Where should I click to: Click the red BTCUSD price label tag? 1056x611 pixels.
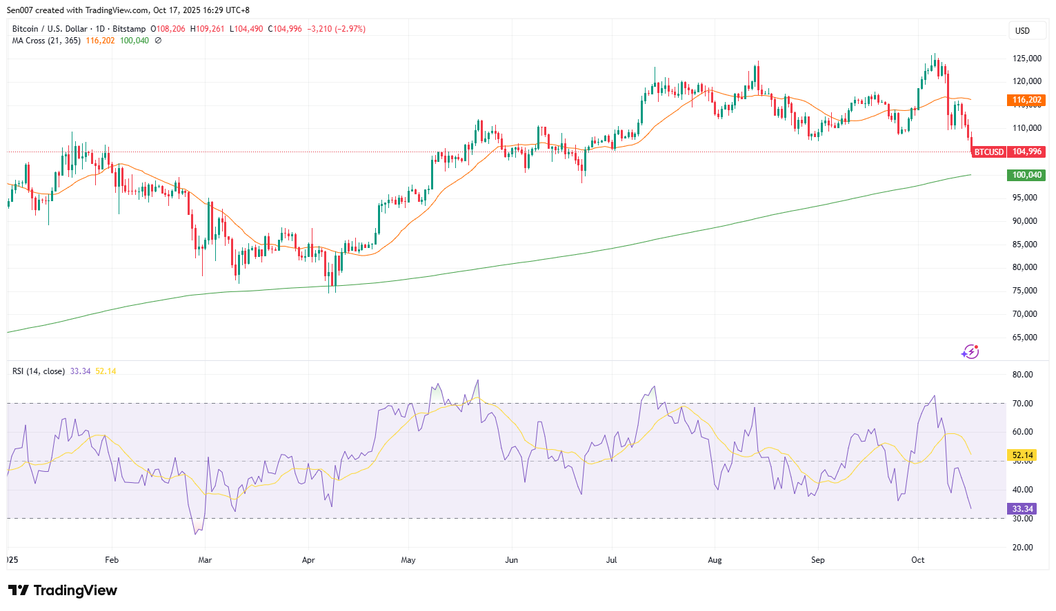(988, 152)
